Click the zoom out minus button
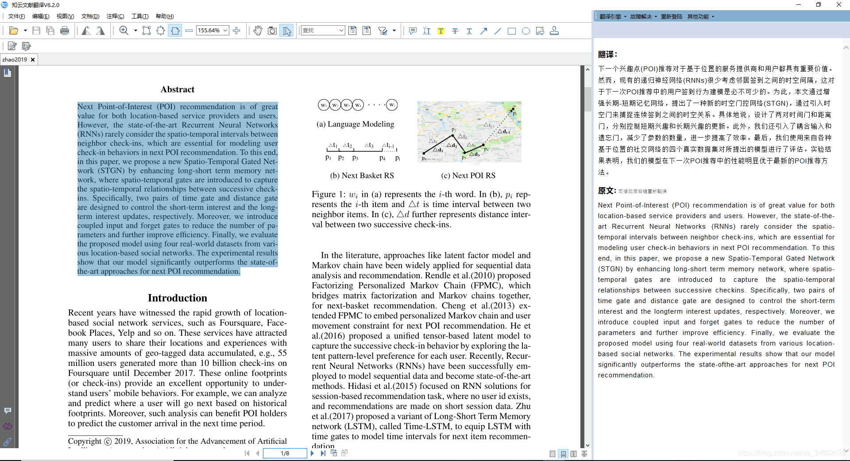Screen dimensions: 850x461 click(189, 31)
